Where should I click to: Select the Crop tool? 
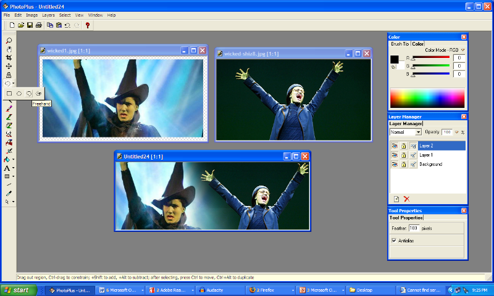point(9,57)
